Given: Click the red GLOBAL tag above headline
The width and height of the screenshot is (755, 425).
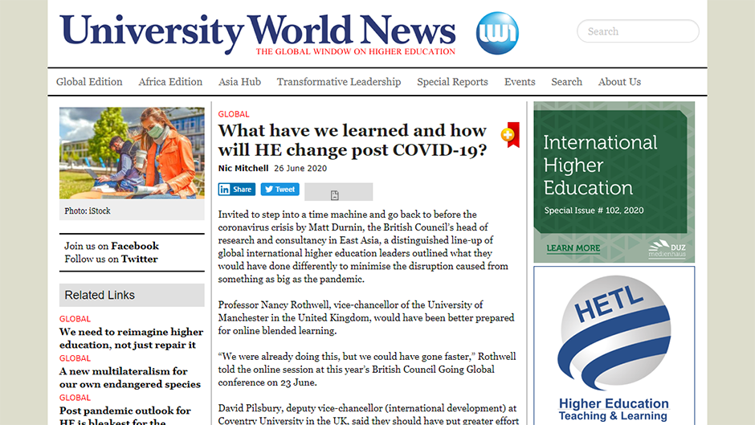Looking at the screenshot, I should click(x=234, y=114).
